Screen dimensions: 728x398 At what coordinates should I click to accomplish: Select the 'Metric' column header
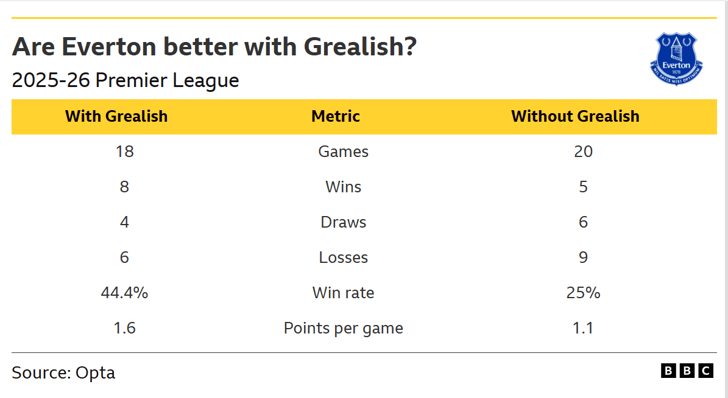(336, 116)
